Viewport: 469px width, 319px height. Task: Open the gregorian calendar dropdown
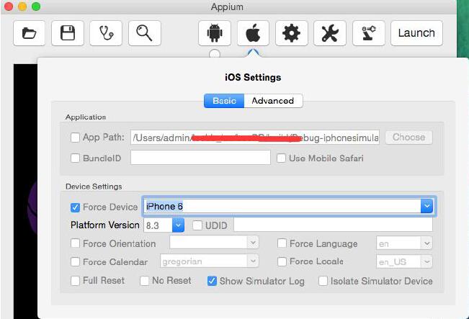click(210, 261)
